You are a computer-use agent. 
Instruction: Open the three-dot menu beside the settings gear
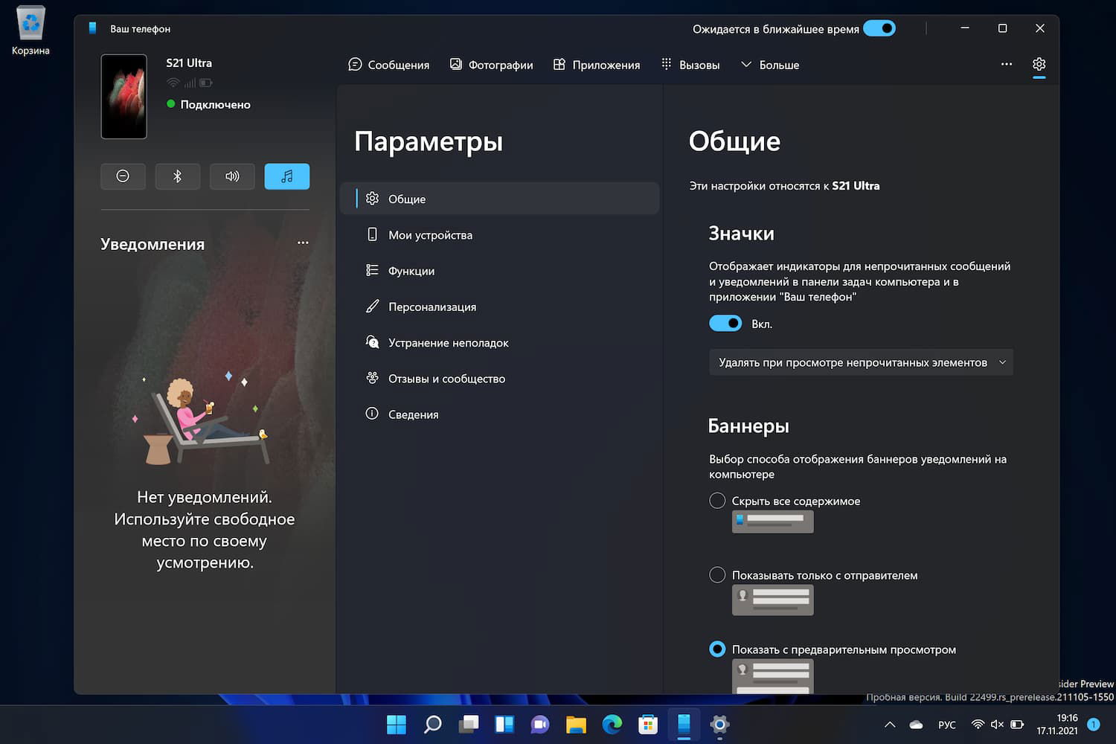click(x=1007, y=64)
